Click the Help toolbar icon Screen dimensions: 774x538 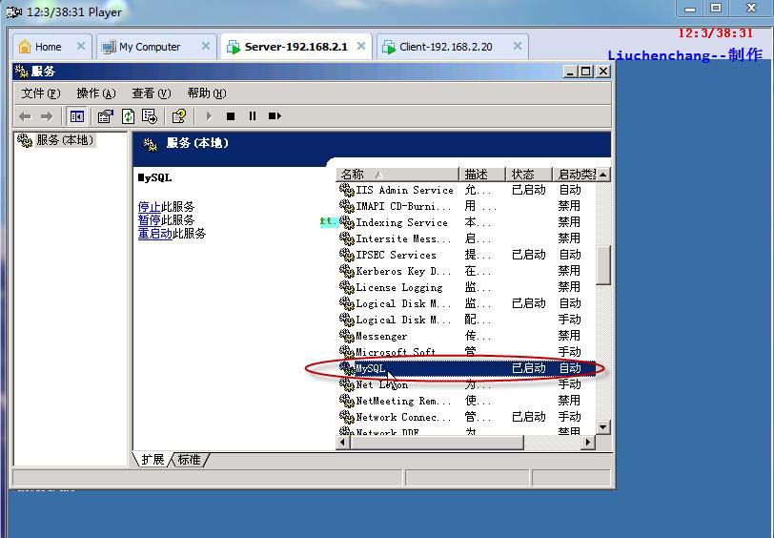tap(178, 116)
